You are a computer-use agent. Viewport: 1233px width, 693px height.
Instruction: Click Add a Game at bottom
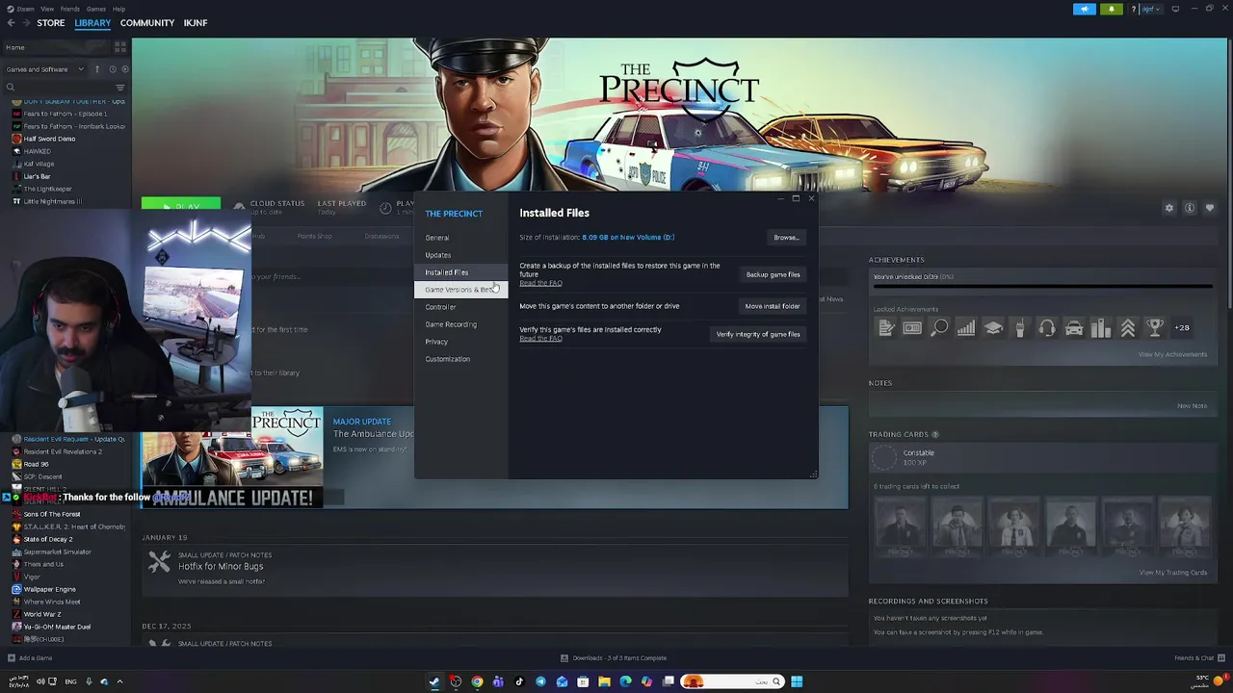click(29, 658)
